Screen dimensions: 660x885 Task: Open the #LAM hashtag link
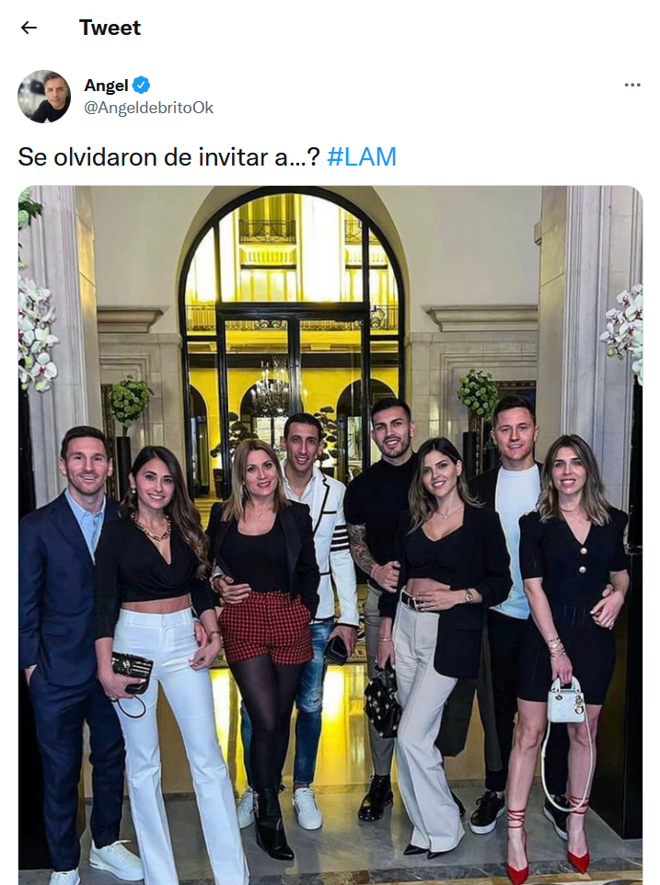point(362,156)
